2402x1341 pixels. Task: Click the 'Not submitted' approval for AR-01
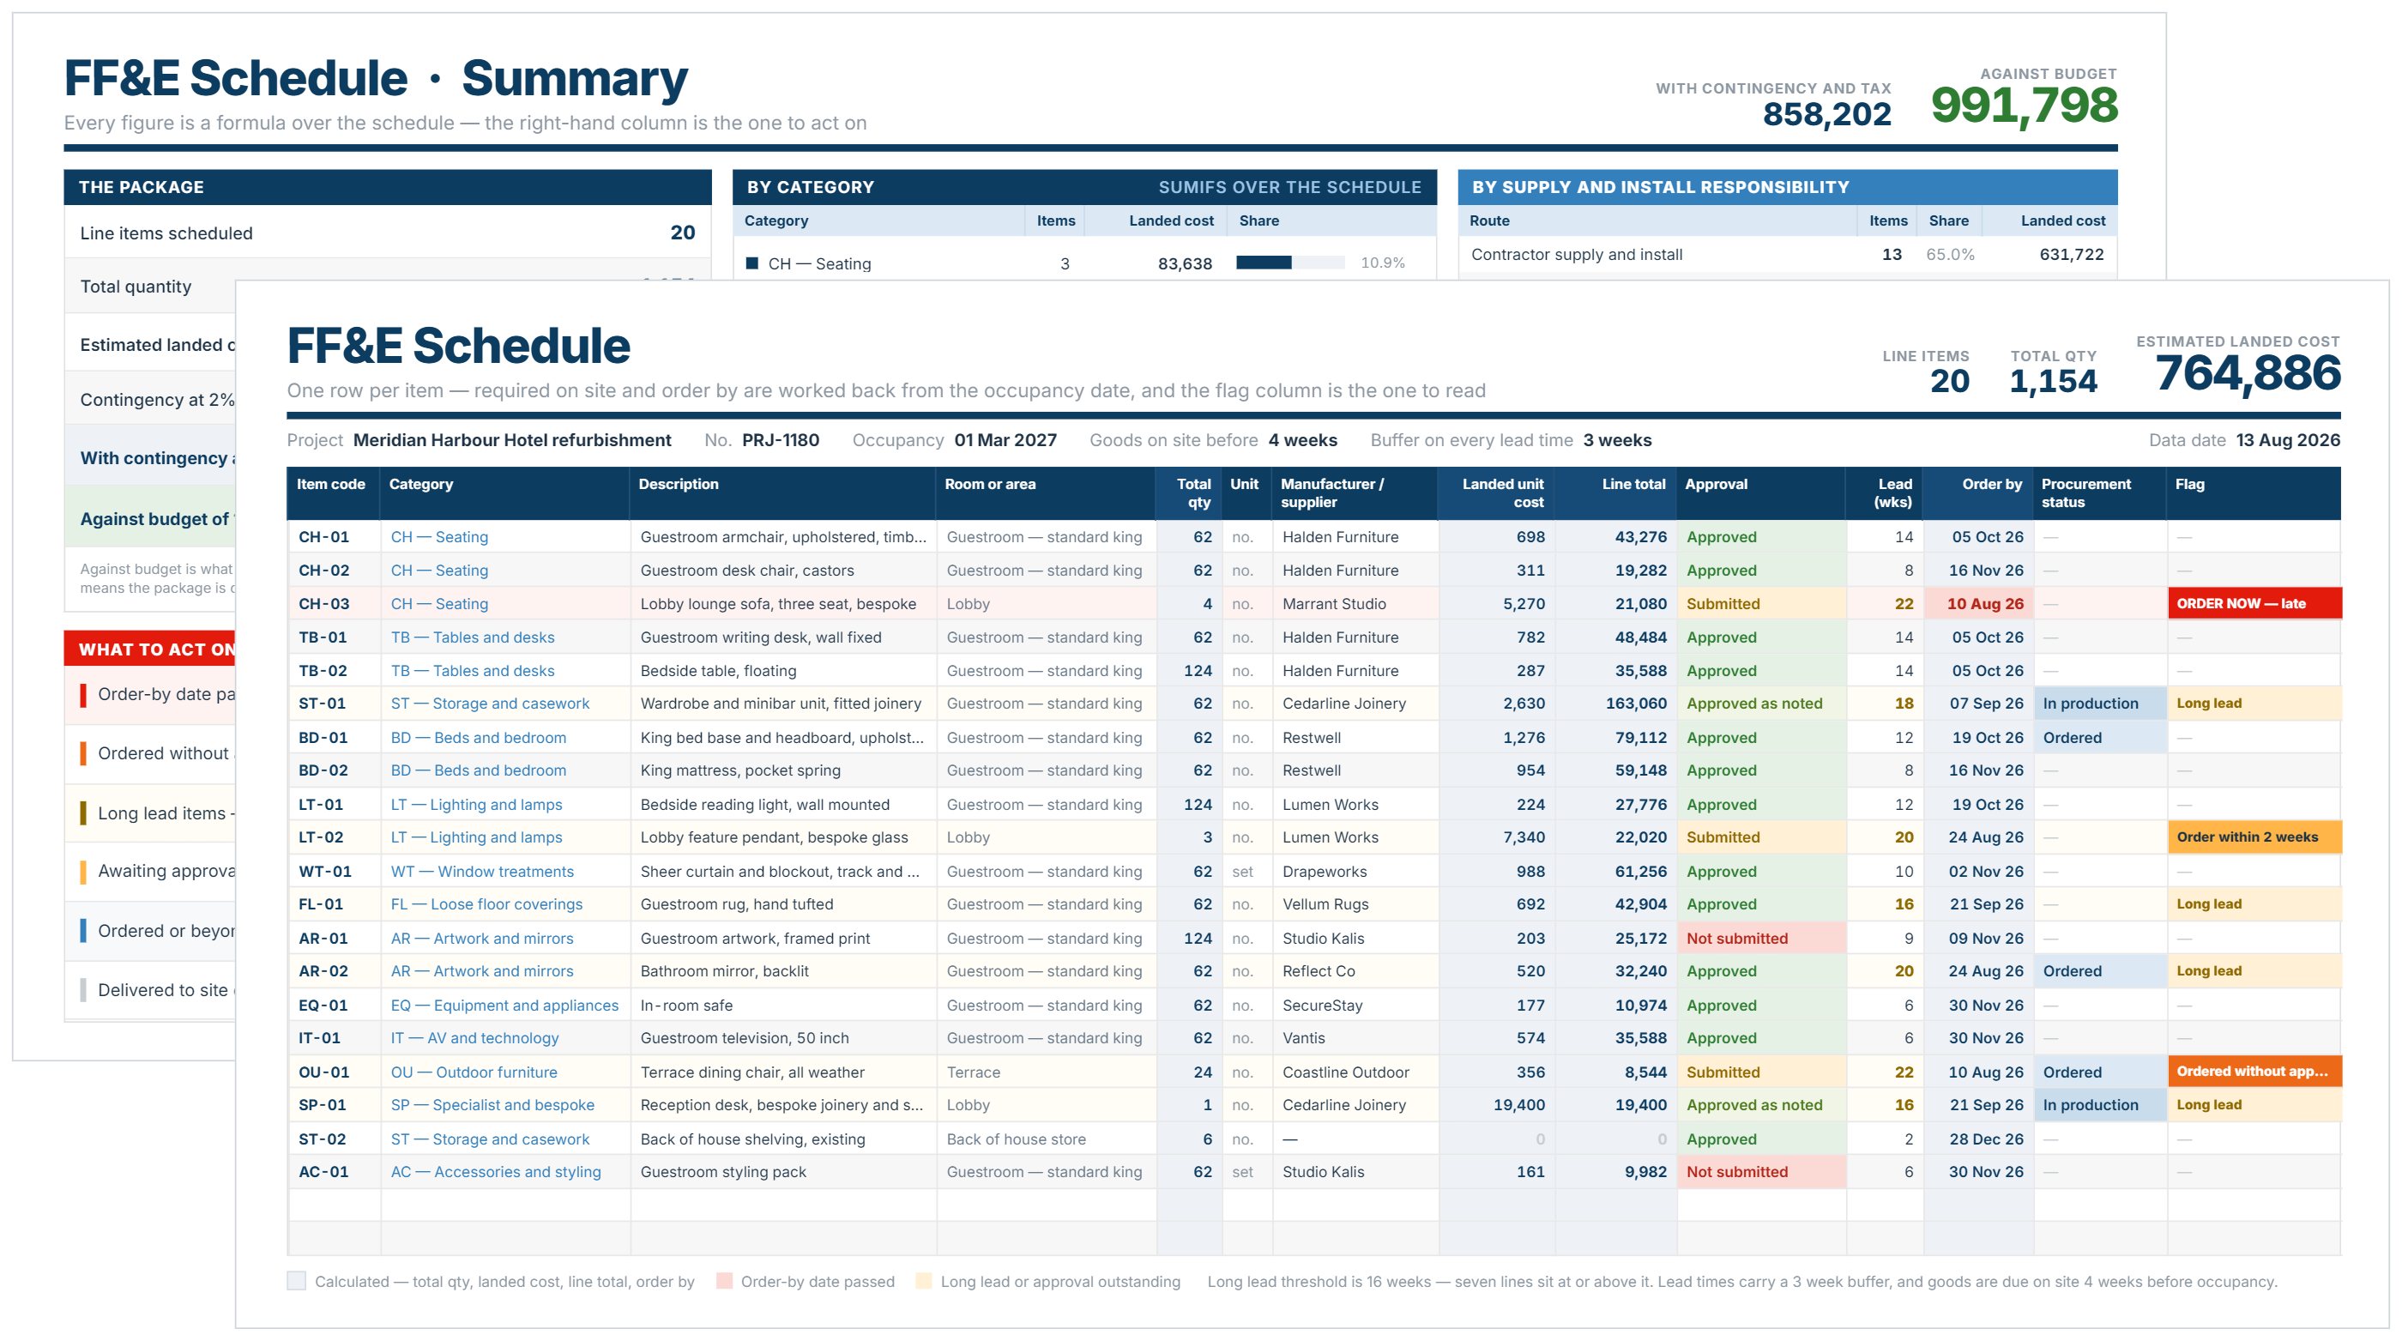1760,938
